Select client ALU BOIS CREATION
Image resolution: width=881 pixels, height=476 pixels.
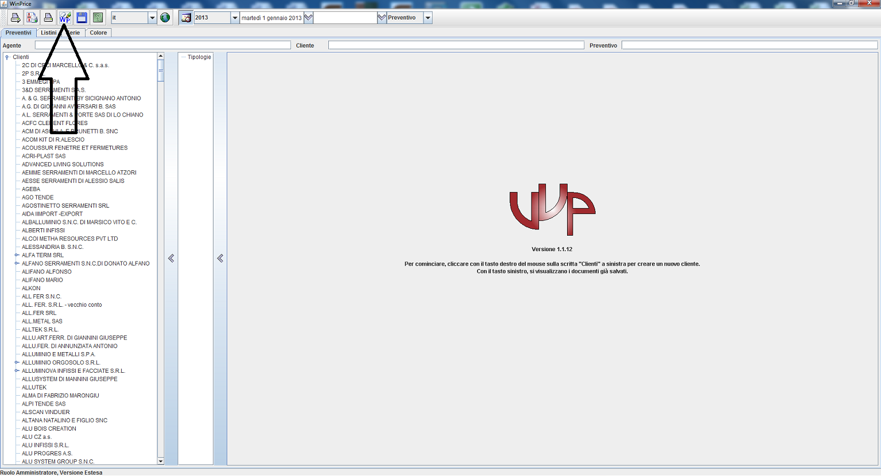(49, 428)
